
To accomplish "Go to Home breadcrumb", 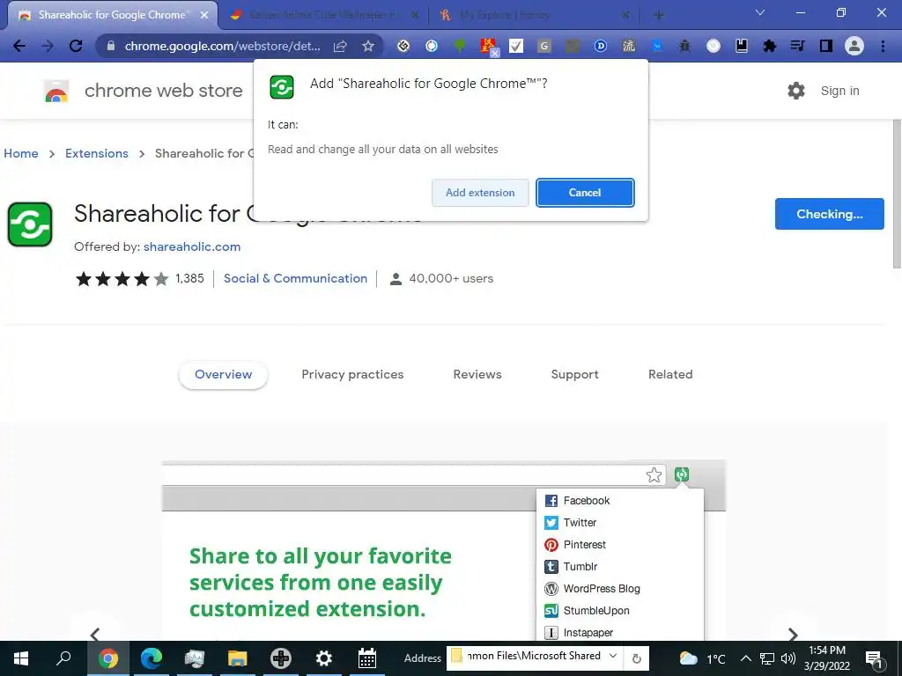I will [21, 153].
